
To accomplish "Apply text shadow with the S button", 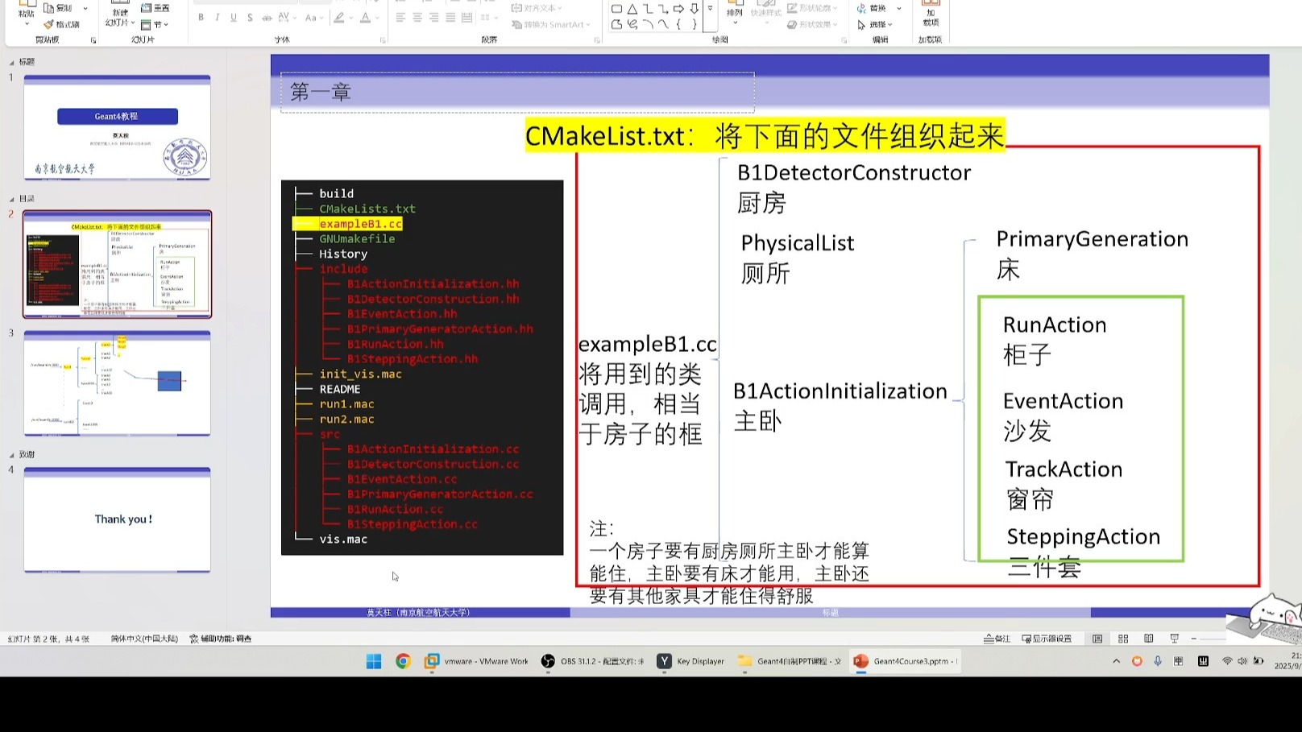I will 250,17.
